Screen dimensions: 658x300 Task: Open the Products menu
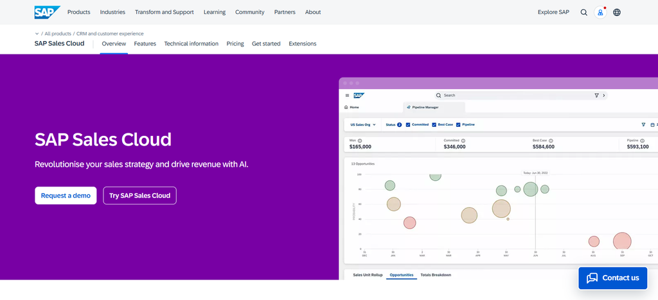pyautogui.click(x=79, y=12)
